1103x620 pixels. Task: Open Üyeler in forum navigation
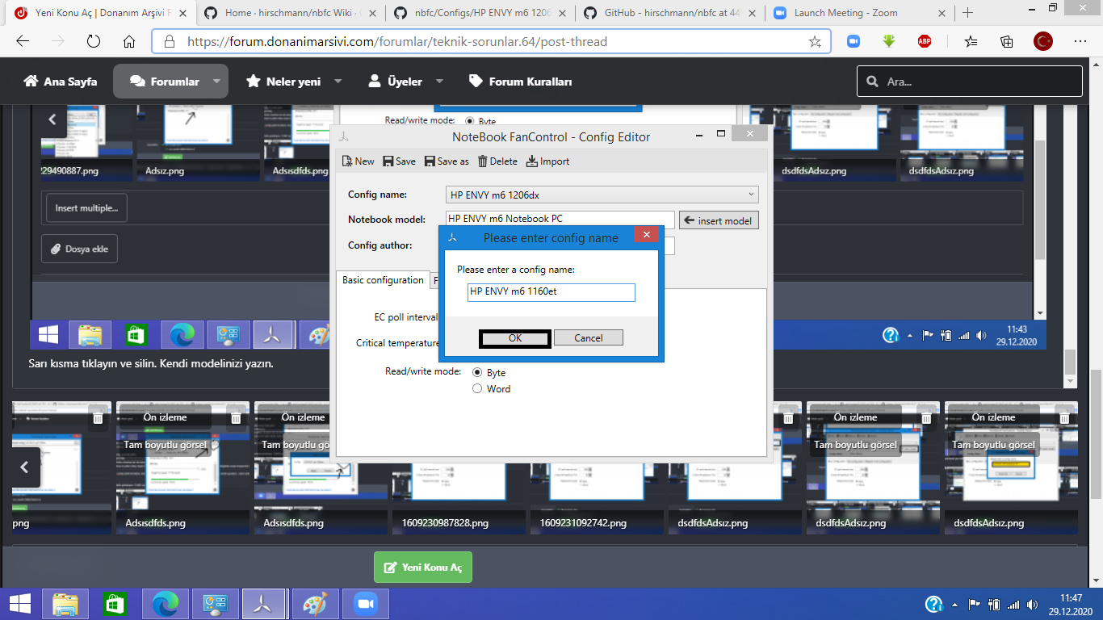click(x=396, y=82)
